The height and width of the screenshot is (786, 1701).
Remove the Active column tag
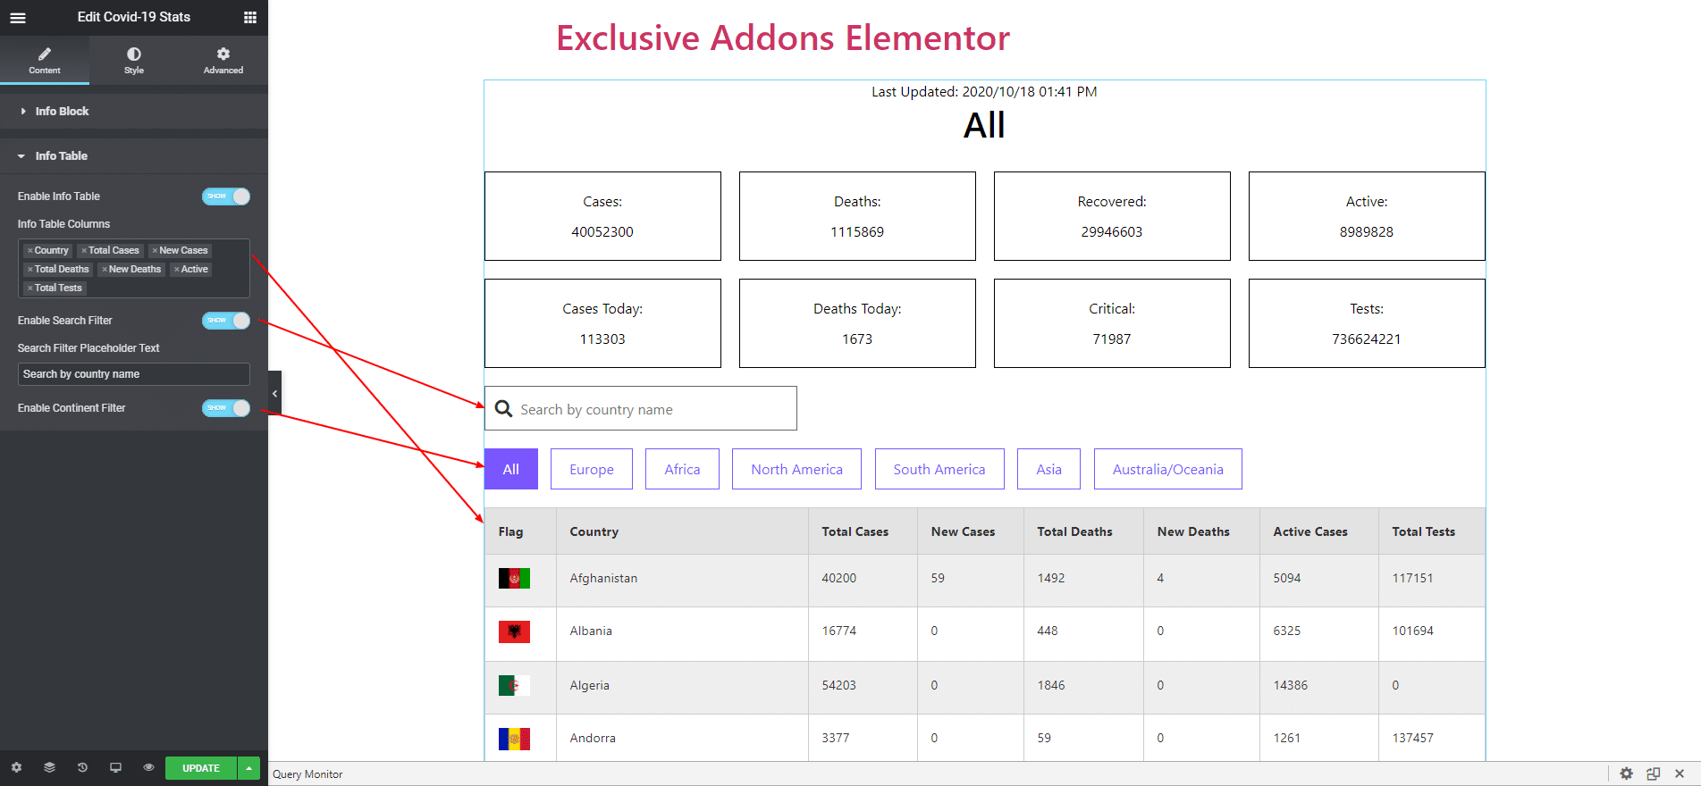click(177, 270)
